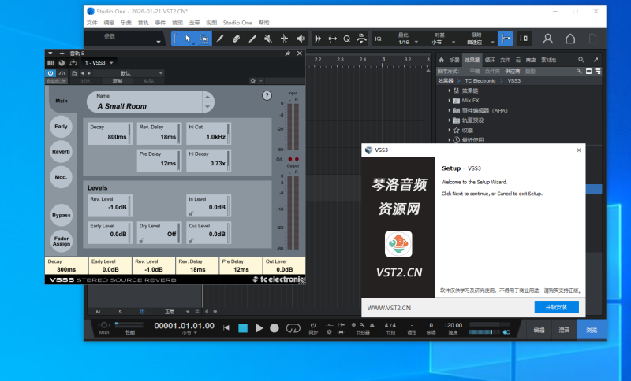Select the listen speaker tool

[301, 38]
